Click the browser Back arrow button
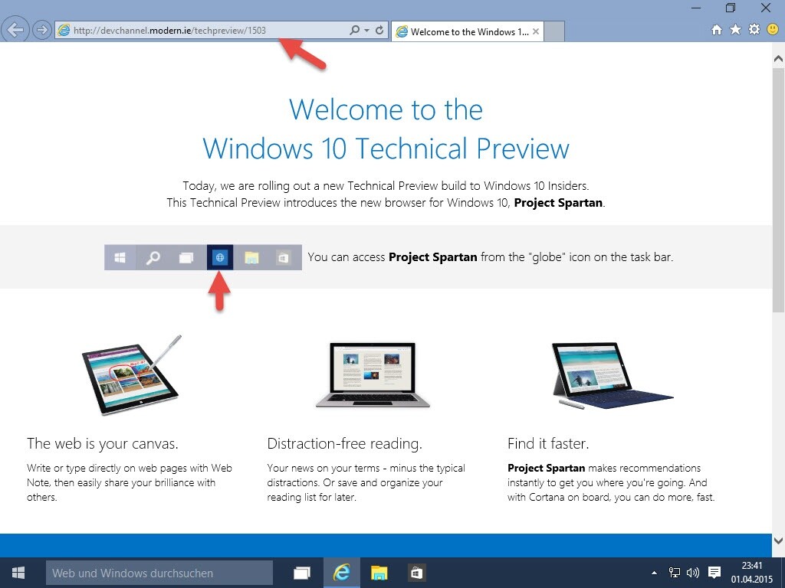This screenshot has height=588, width=785. click(15, 31)
